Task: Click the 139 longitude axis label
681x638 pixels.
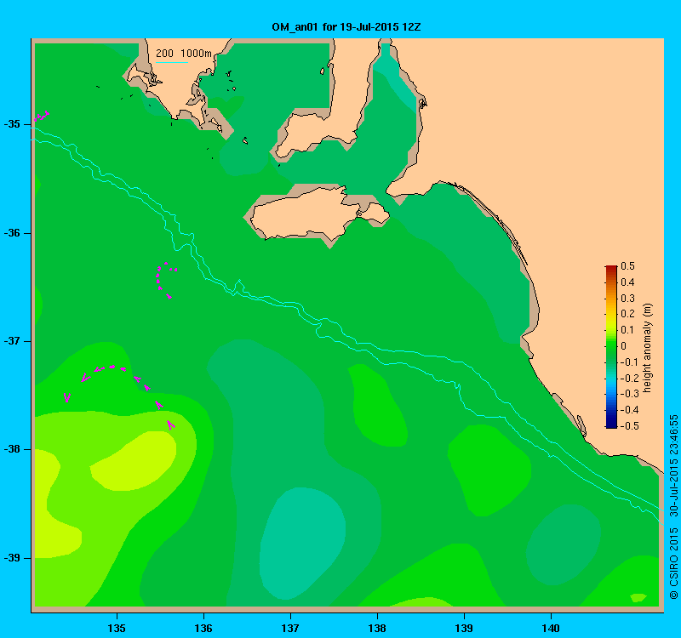Action: (464, 628)
